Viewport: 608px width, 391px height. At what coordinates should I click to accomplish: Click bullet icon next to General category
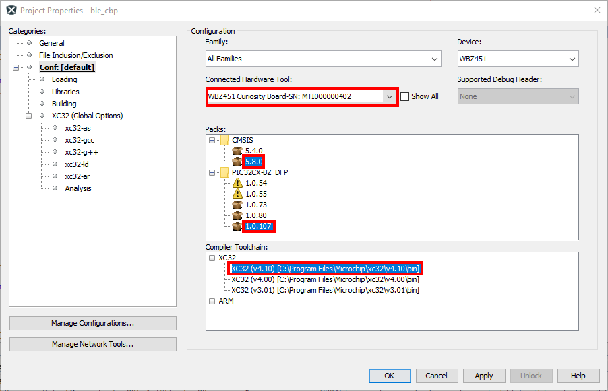coord(29,43)
